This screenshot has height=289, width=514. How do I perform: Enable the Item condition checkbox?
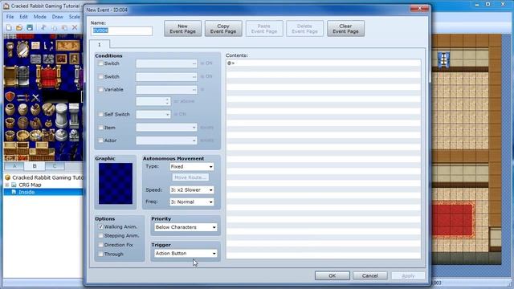click(100, 128)
